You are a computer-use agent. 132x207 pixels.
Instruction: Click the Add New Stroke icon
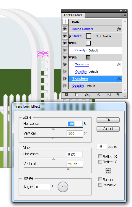[x=67, y=95]
